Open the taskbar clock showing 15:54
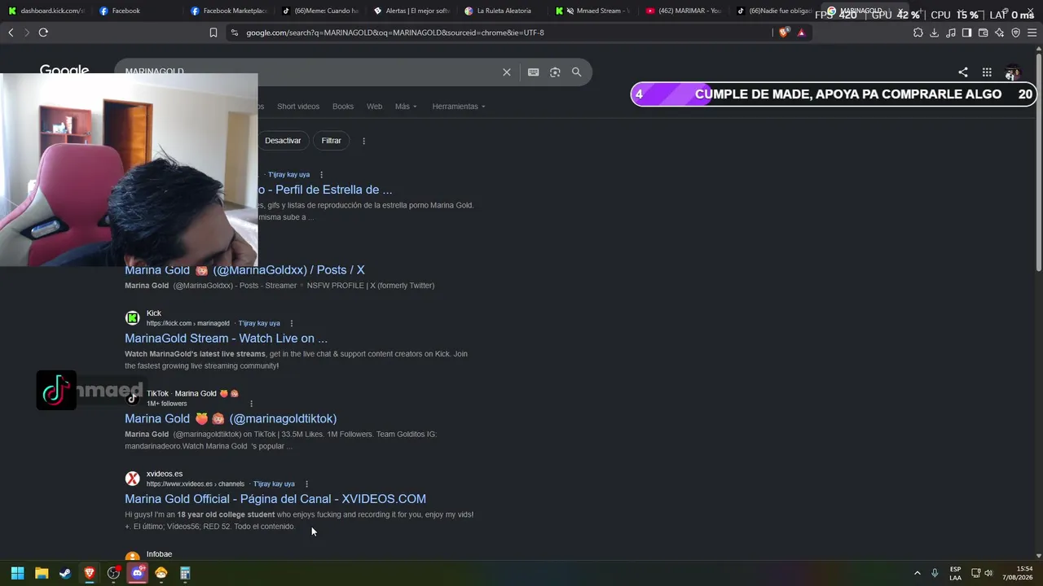Image resolution: width=1043 pixels, height=586 pixels. pyautogui.click(x=1018, y=573)
